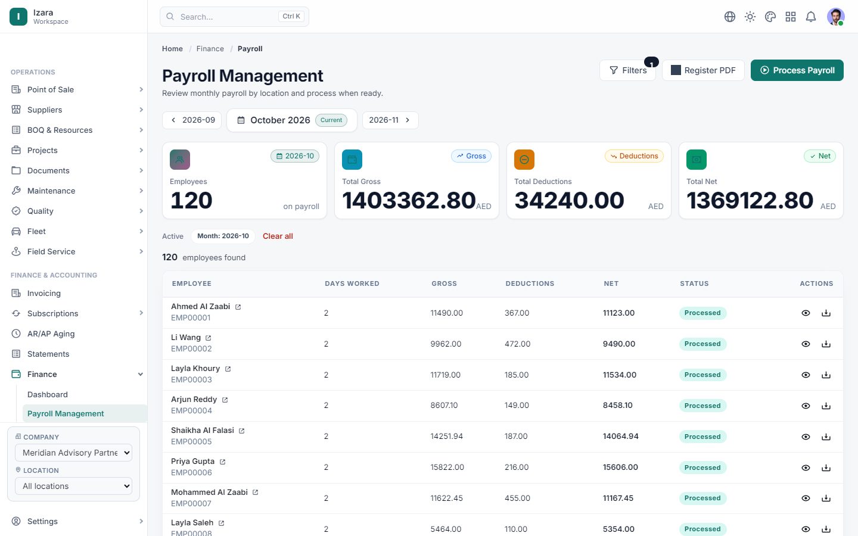Go to previous month 2026-09
858x536 pixels.
tap(192, 120)
